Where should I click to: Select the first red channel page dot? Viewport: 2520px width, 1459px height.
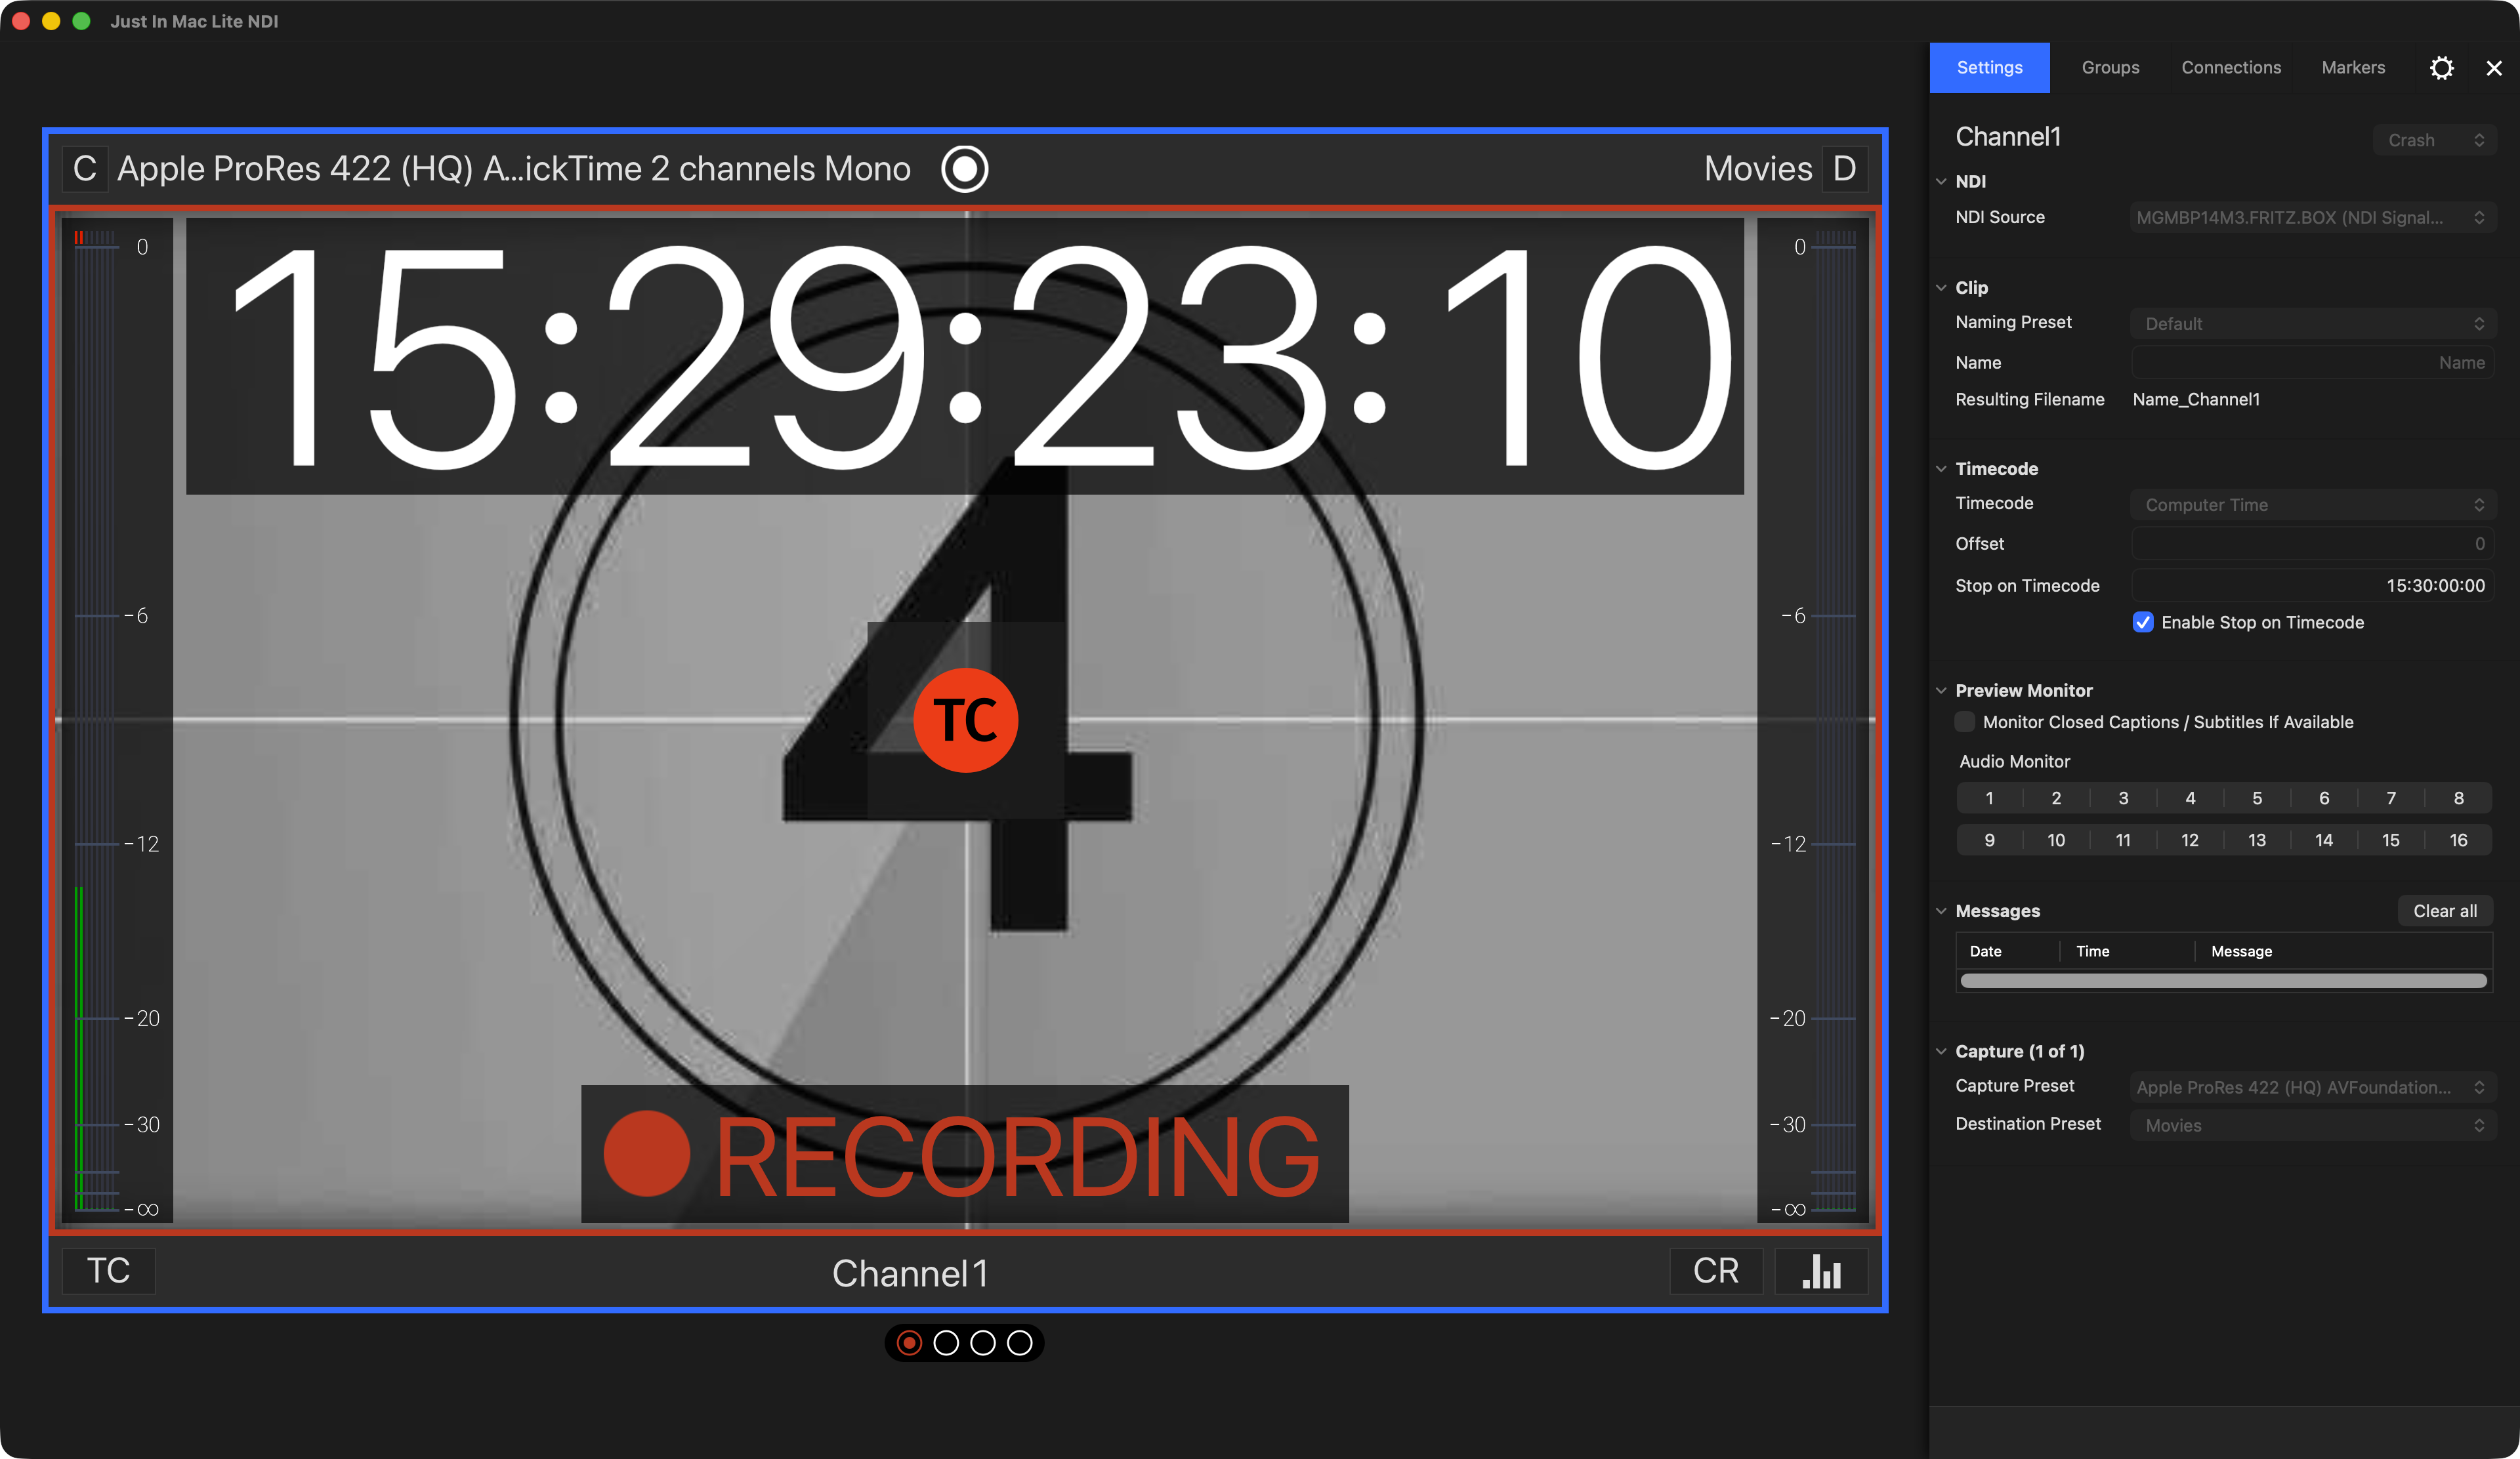coord(909,1343)
